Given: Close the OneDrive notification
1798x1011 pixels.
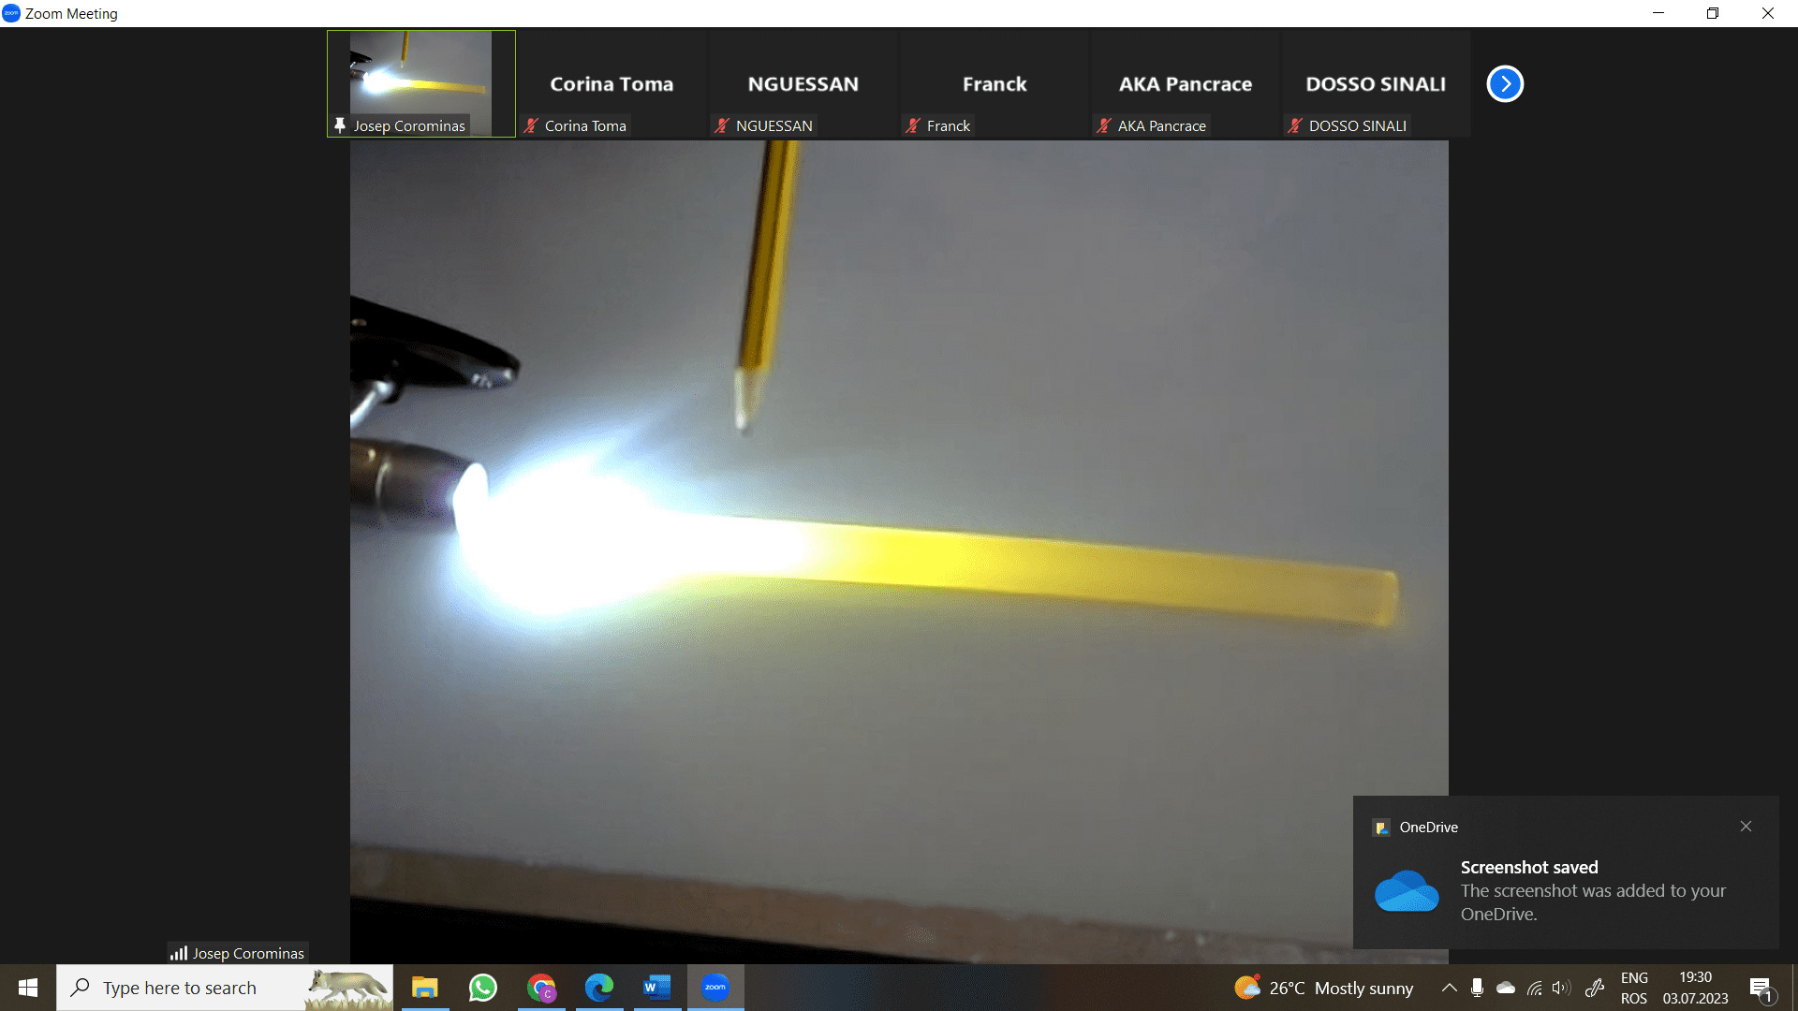Looking at the screenshot, I should 1746,826.
